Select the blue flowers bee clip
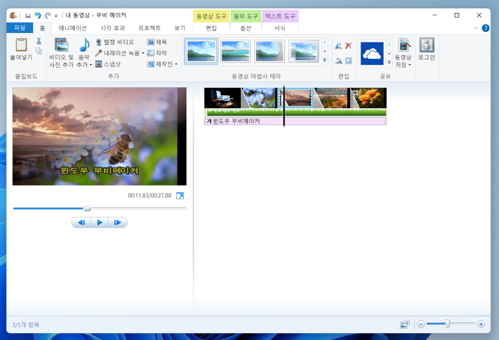Viewport: 499px width, 340px height. (x=259, y=98)
